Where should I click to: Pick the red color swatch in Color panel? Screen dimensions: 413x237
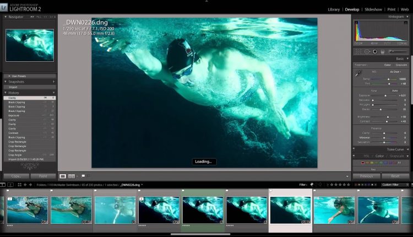pyautogui.click(x=363, y=163)
